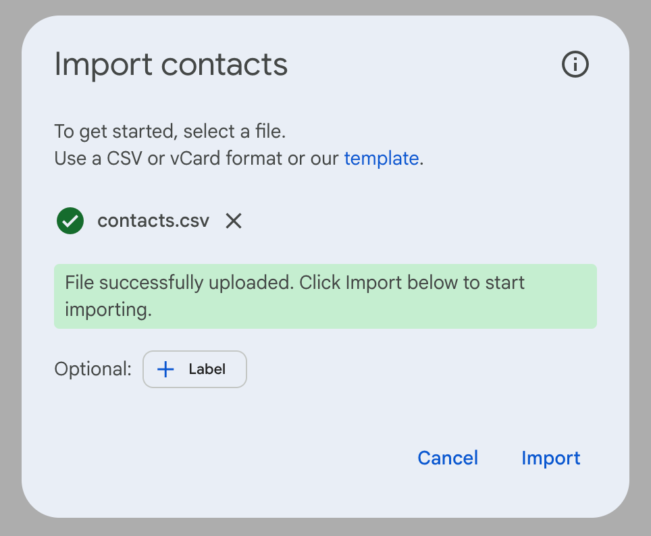Click the info icon beside Import contacts
Screen dimensions: 651x536
coord(575,65)
